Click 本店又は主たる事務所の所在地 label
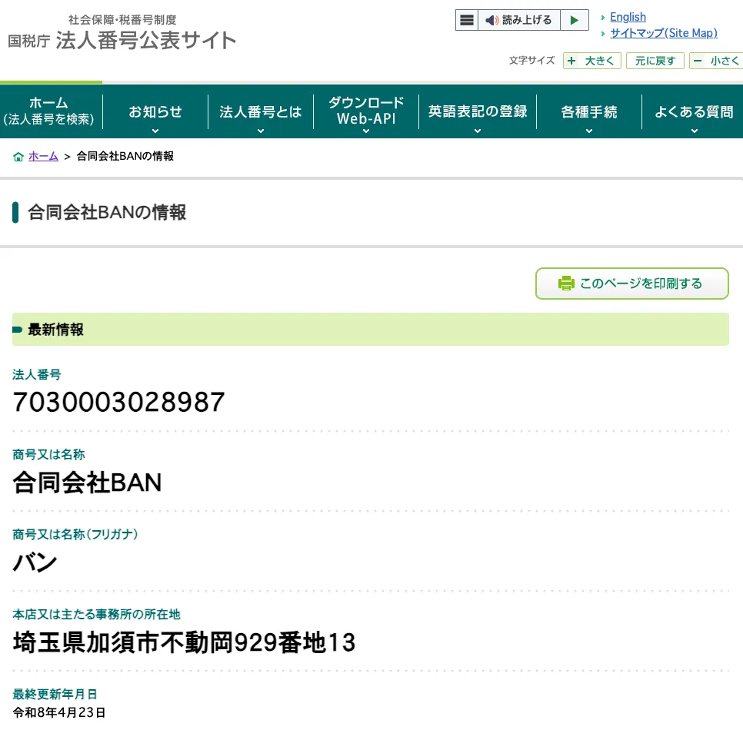 point(97,615)
